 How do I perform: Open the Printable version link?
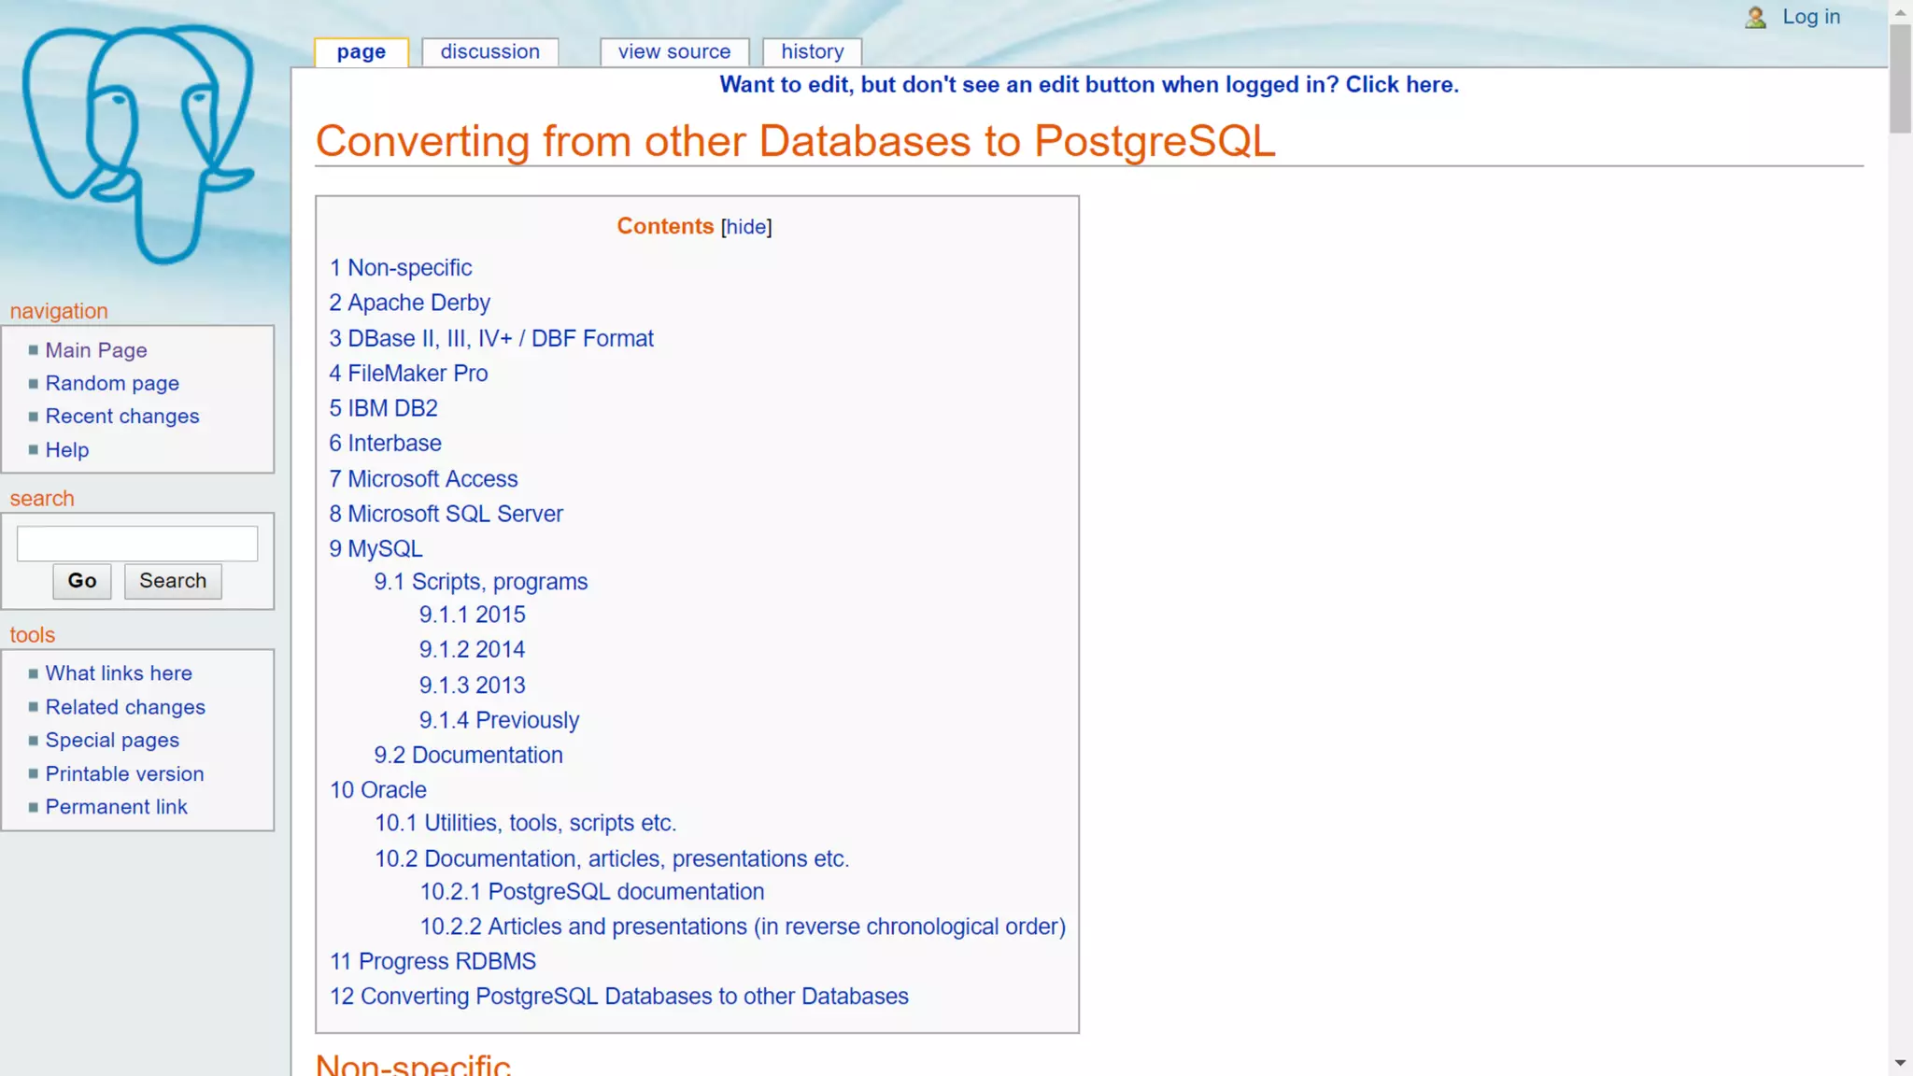[124, 774]
